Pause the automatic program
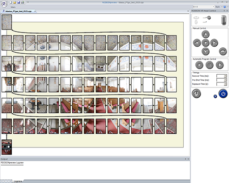Viewport: 229px width, 183px height. [x=210, y=65]
